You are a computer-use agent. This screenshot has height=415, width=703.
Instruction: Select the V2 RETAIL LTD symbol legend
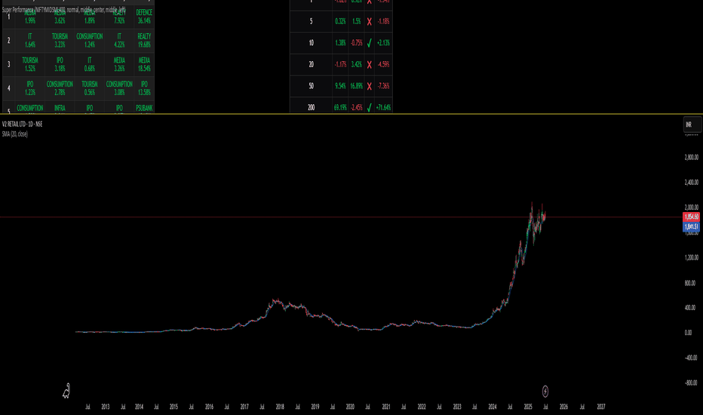[x=22, y=124]
